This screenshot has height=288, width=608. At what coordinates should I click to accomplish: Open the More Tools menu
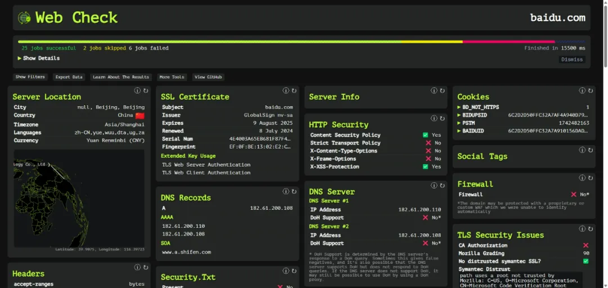[172, 77]
